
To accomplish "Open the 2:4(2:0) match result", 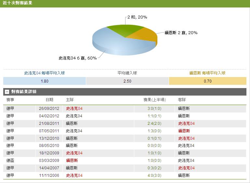I will coord(154,124).
